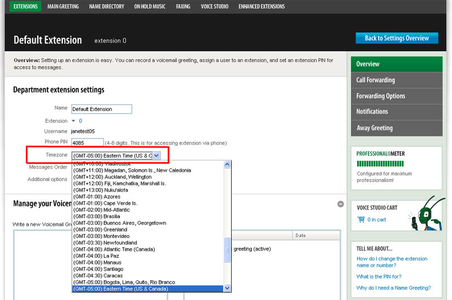
Task: Select Notifications in the side menu
Action: click(x=397, y=112)
